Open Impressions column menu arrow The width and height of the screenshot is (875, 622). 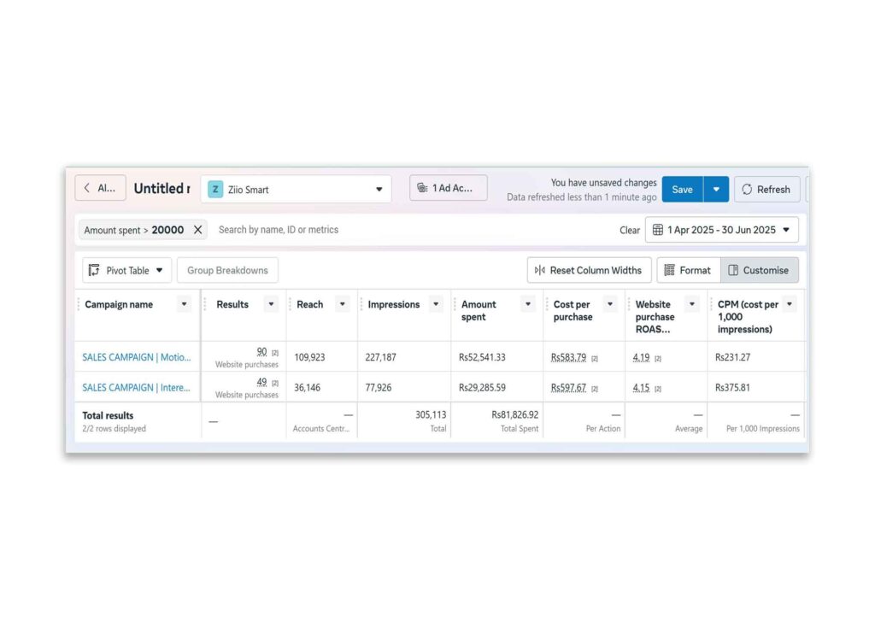[437, 304]
